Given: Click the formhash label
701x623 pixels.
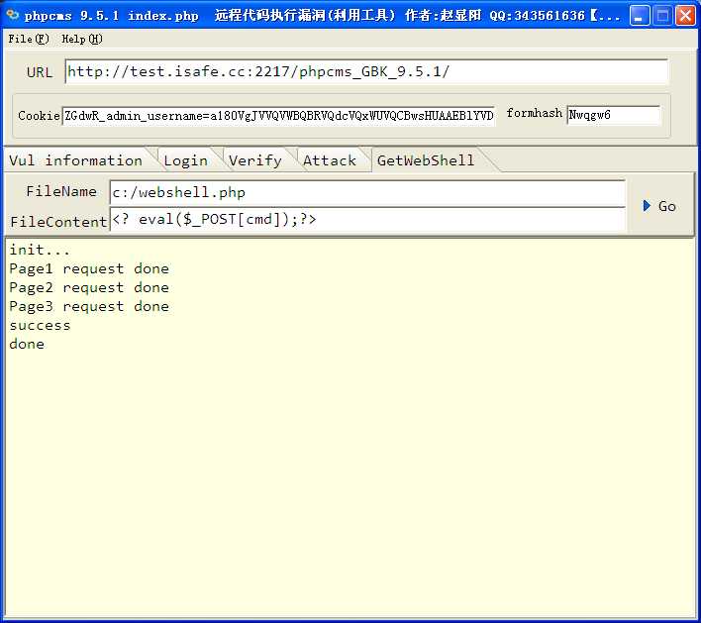Looking at the screenshot, I should (x=535, y=113).
